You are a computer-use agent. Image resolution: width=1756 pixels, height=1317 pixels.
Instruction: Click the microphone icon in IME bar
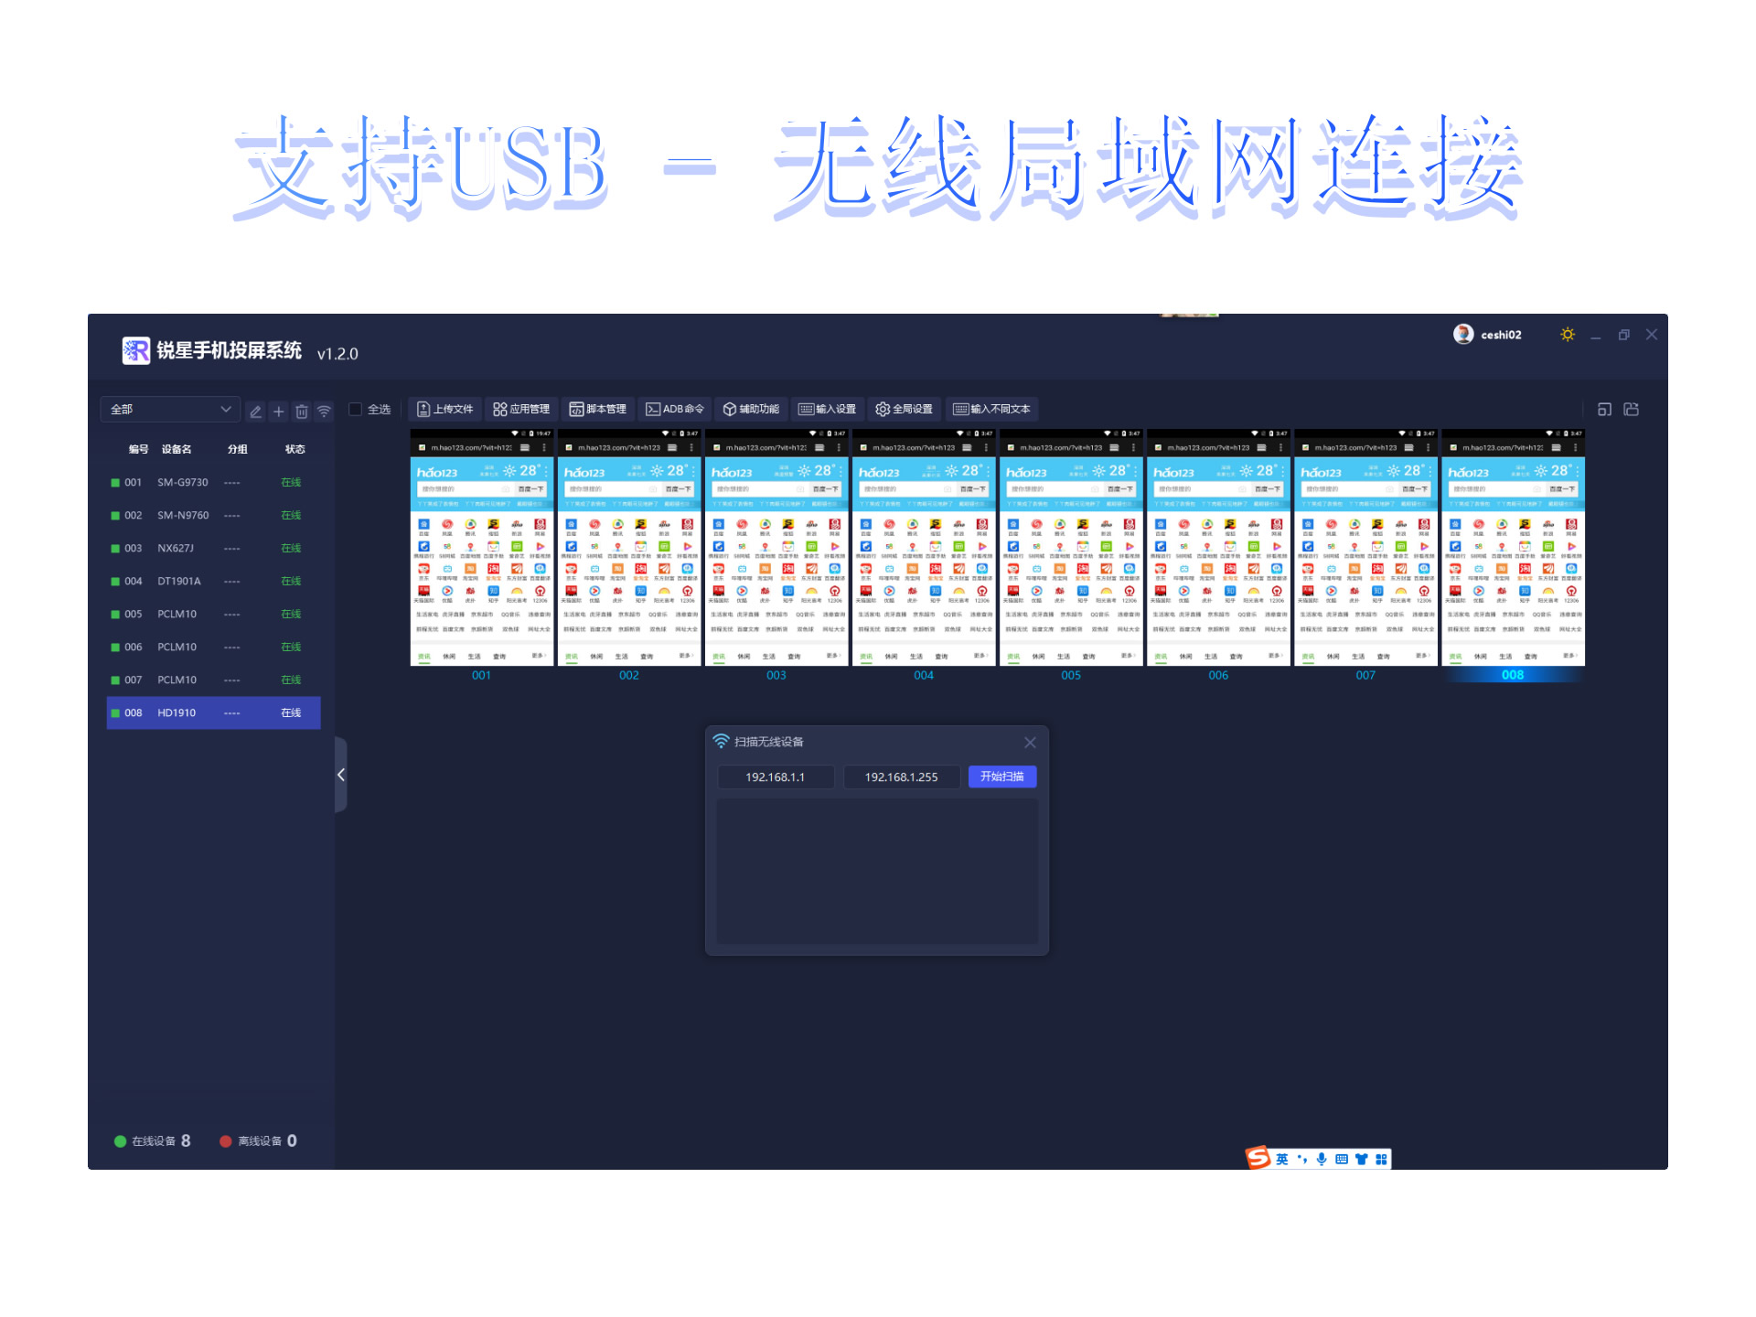(x=1322, y=1159)
